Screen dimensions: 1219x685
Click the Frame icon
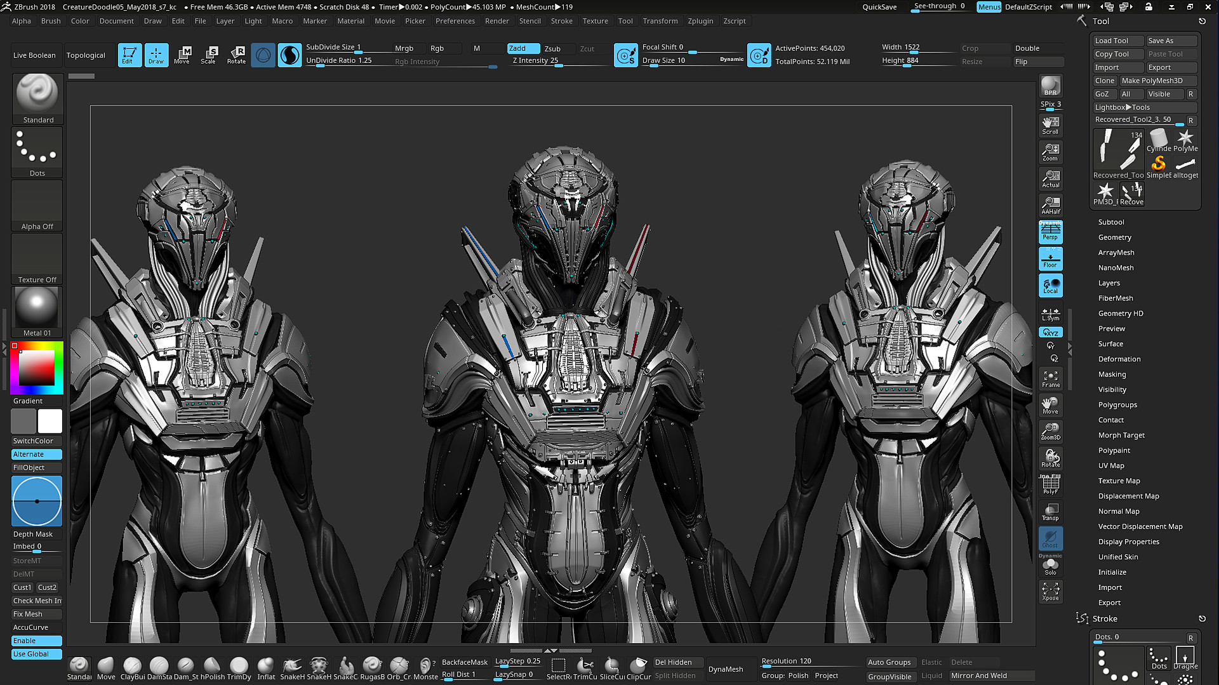pos(1050,378)
